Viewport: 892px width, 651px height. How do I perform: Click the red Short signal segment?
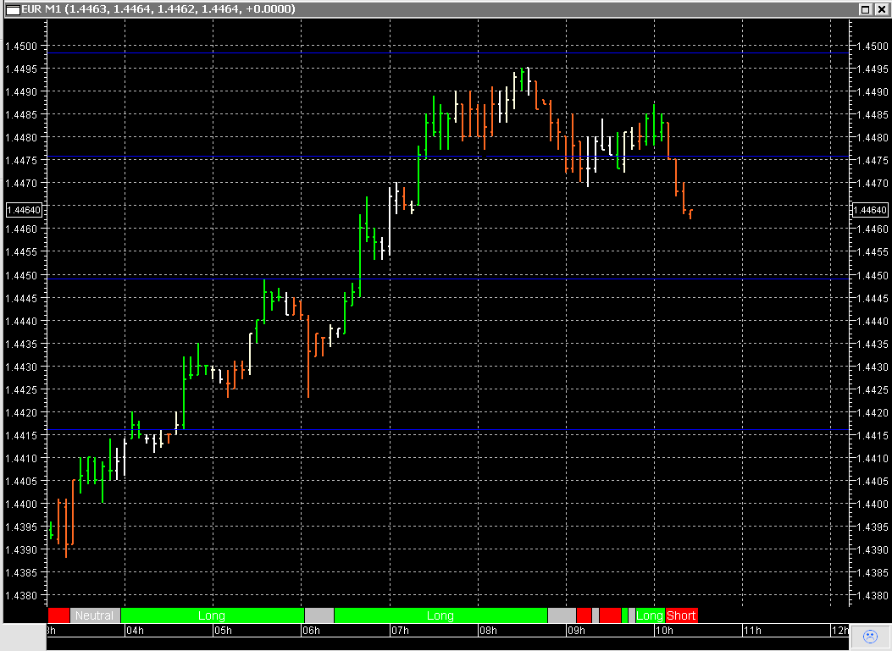coord(682,615)
